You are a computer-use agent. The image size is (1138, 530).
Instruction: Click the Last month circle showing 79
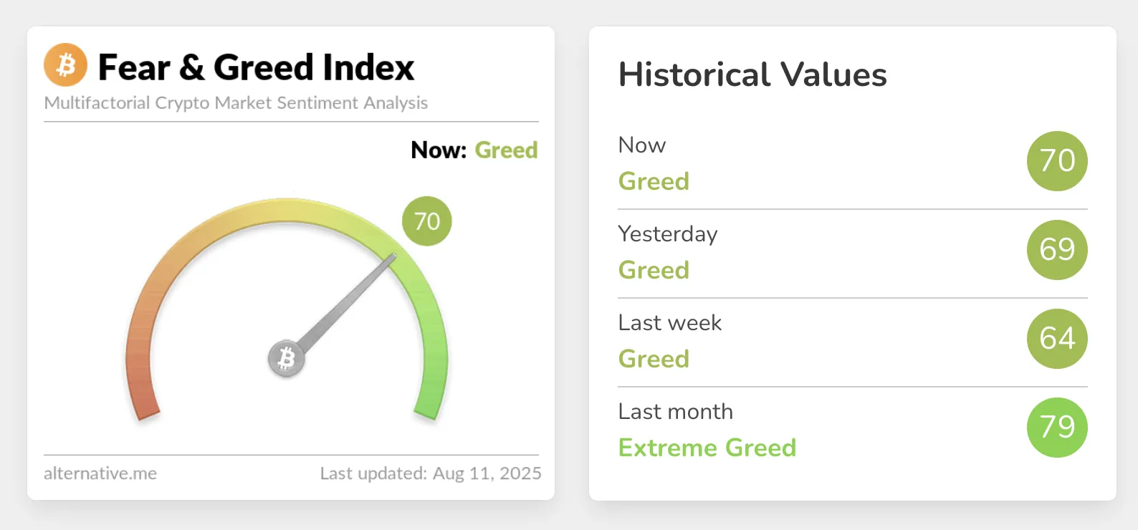1057,428
